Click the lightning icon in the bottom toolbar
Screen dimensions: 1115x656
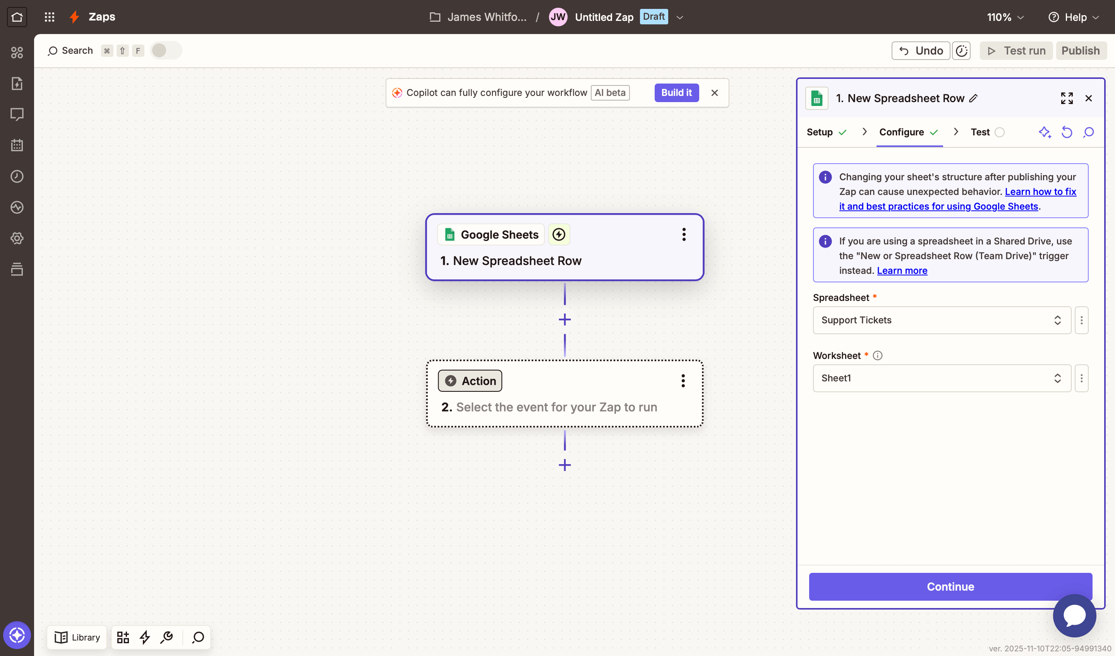coord(145,637)
